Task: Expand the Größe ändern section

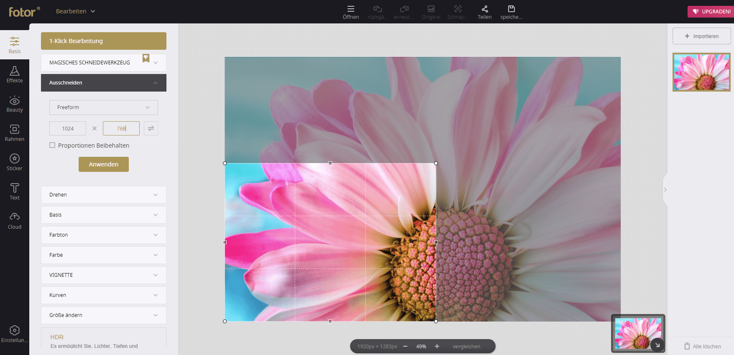Action: point(104,315)
